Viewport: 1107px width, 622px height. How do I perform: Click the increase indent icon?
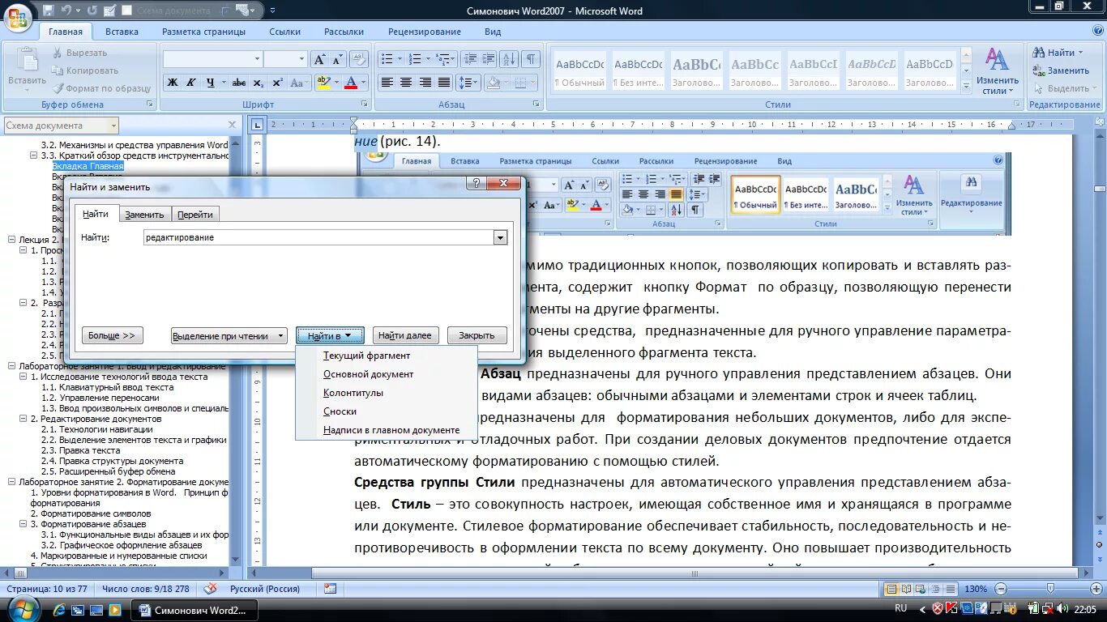(487, 59)
